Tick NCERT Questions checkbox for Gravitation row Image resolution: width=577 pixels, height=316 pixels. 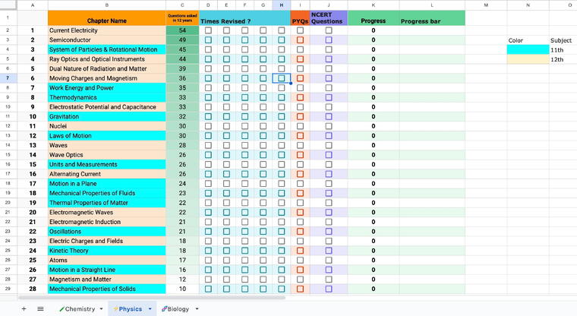(x=329, y=116)
